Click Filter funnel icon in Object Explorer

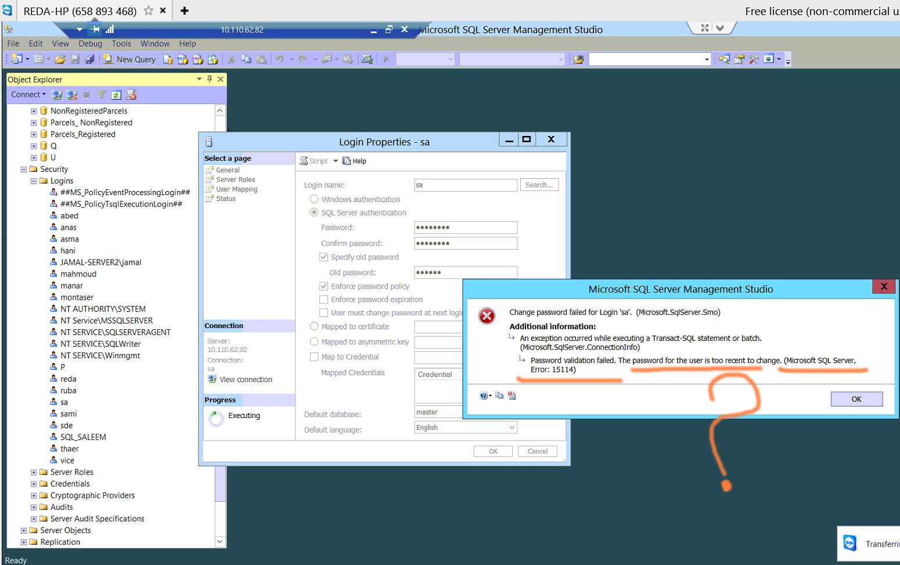101,95
